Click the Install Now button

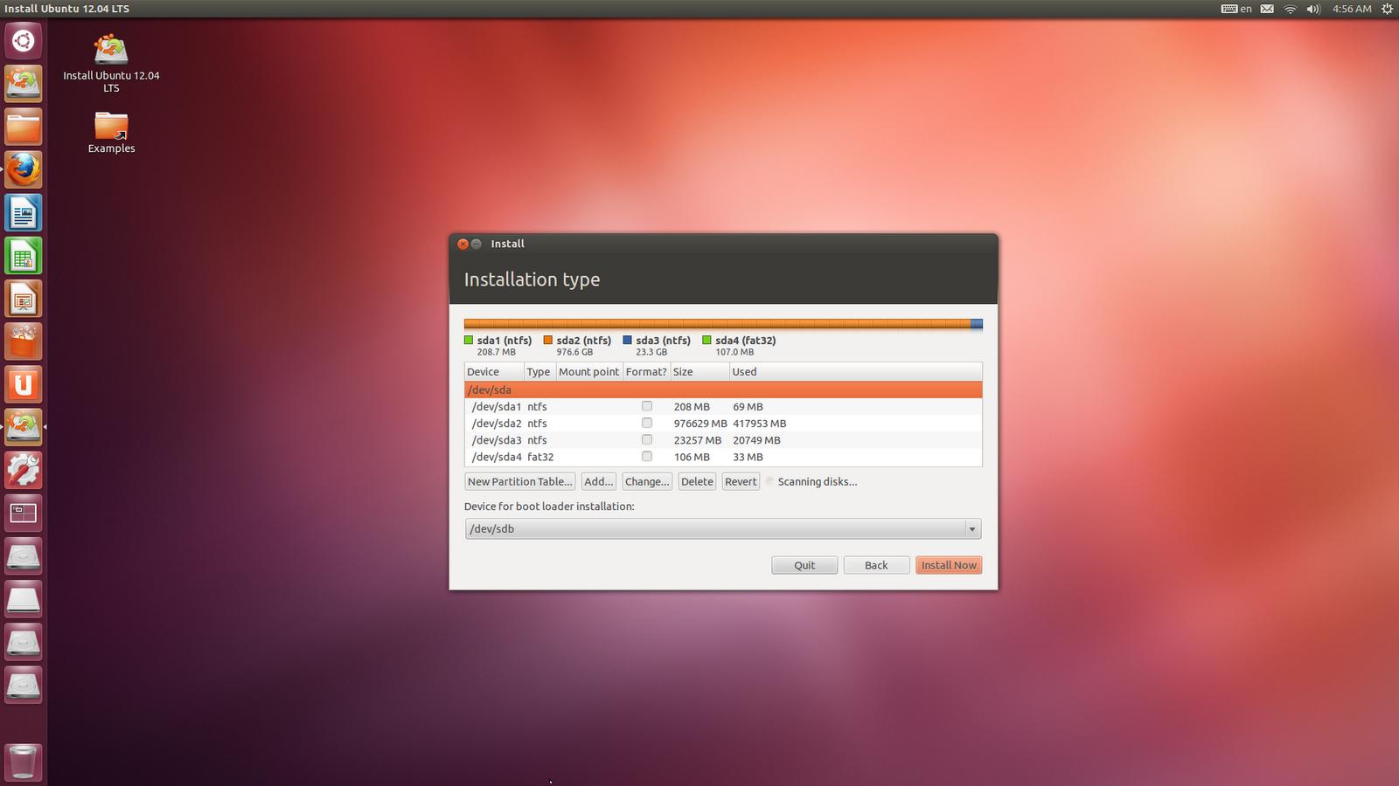click(x=949, y=565)
